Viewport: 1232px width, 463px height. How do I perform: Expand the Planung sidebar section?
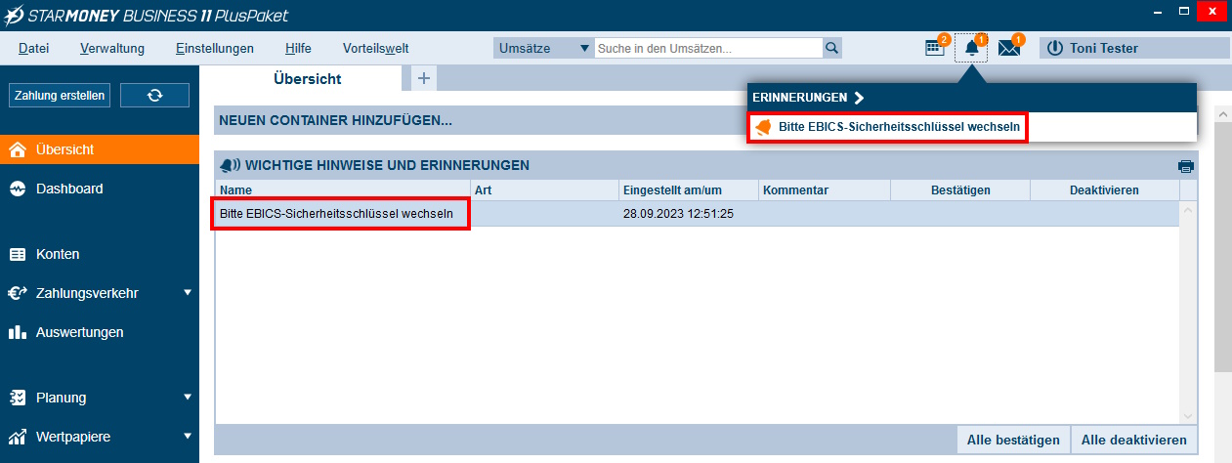pos(188,398)
